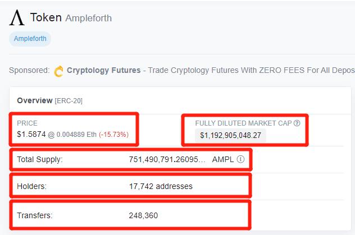Click the $1,192,905,048.27 market cap value
Screen dimensions: 355x235
point(230,135)
